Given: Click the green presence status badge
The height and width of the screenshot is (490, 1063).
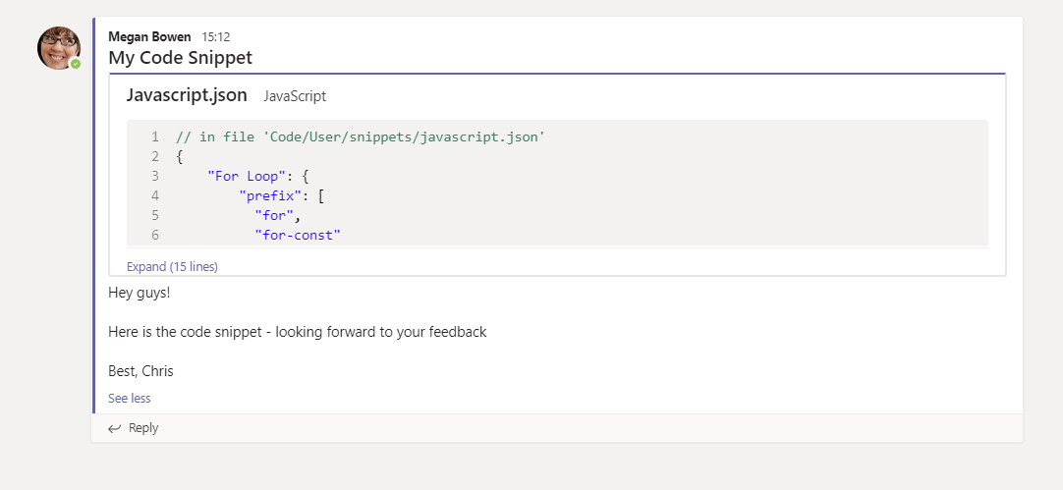Looking at the screenshot, I should click(76, 64).
